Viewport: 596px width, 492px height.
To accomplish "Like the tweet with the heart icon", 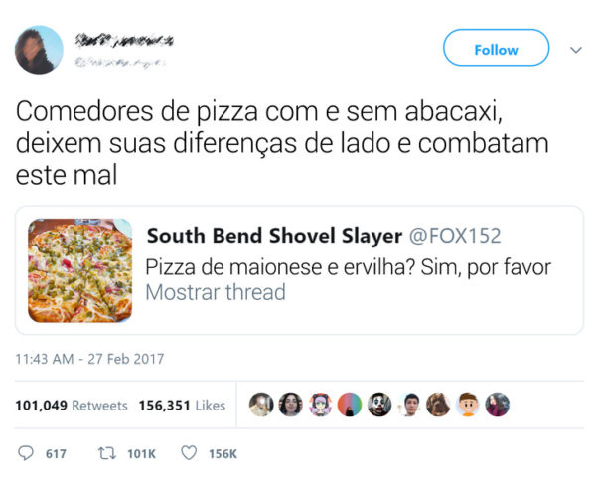I will point(189,453).
